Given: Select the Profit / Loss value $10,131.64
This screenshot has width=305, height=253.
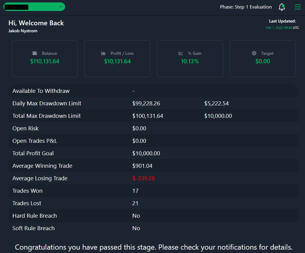Looking at the screenshot, I should 117,61.
